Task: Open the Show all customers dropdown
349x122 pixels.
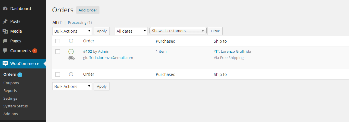Action: point(178,31)
